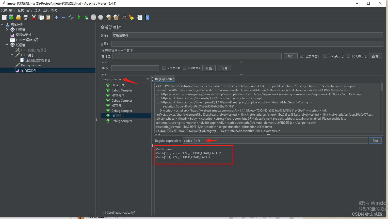Select HTTP信息头管理器 tree node

pyautogui.click(x=34, y=50)
